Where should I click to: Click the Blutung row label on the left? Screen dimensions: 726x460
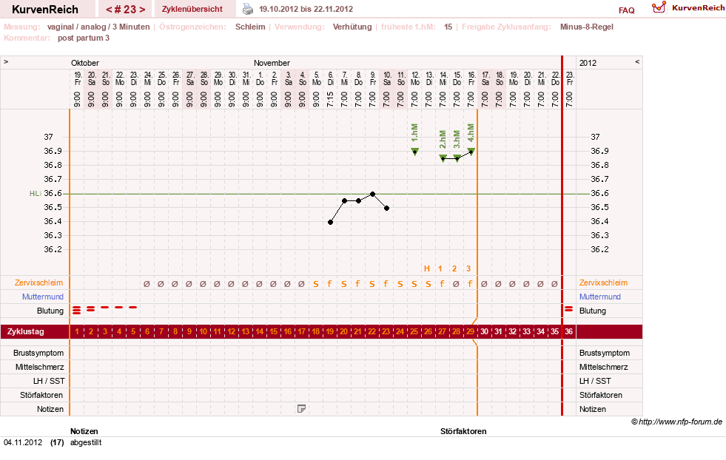[x=50, y=311]
